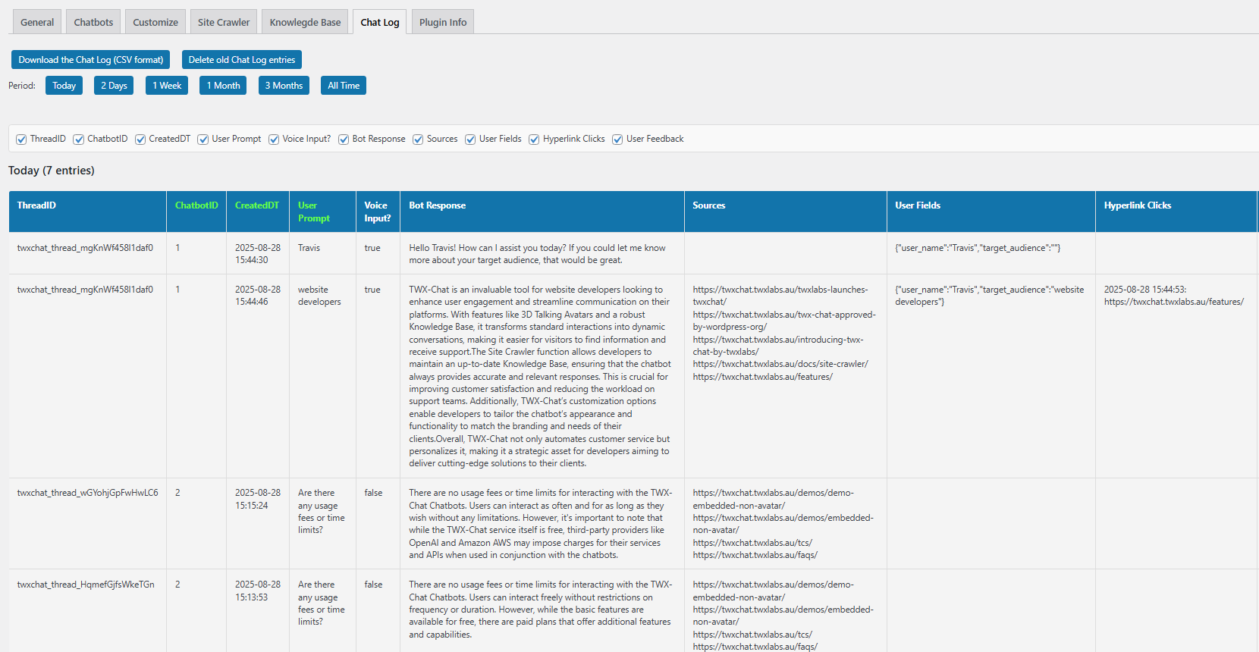Toggle the Hyperlink Clicks checkbox

coord(534,139)
